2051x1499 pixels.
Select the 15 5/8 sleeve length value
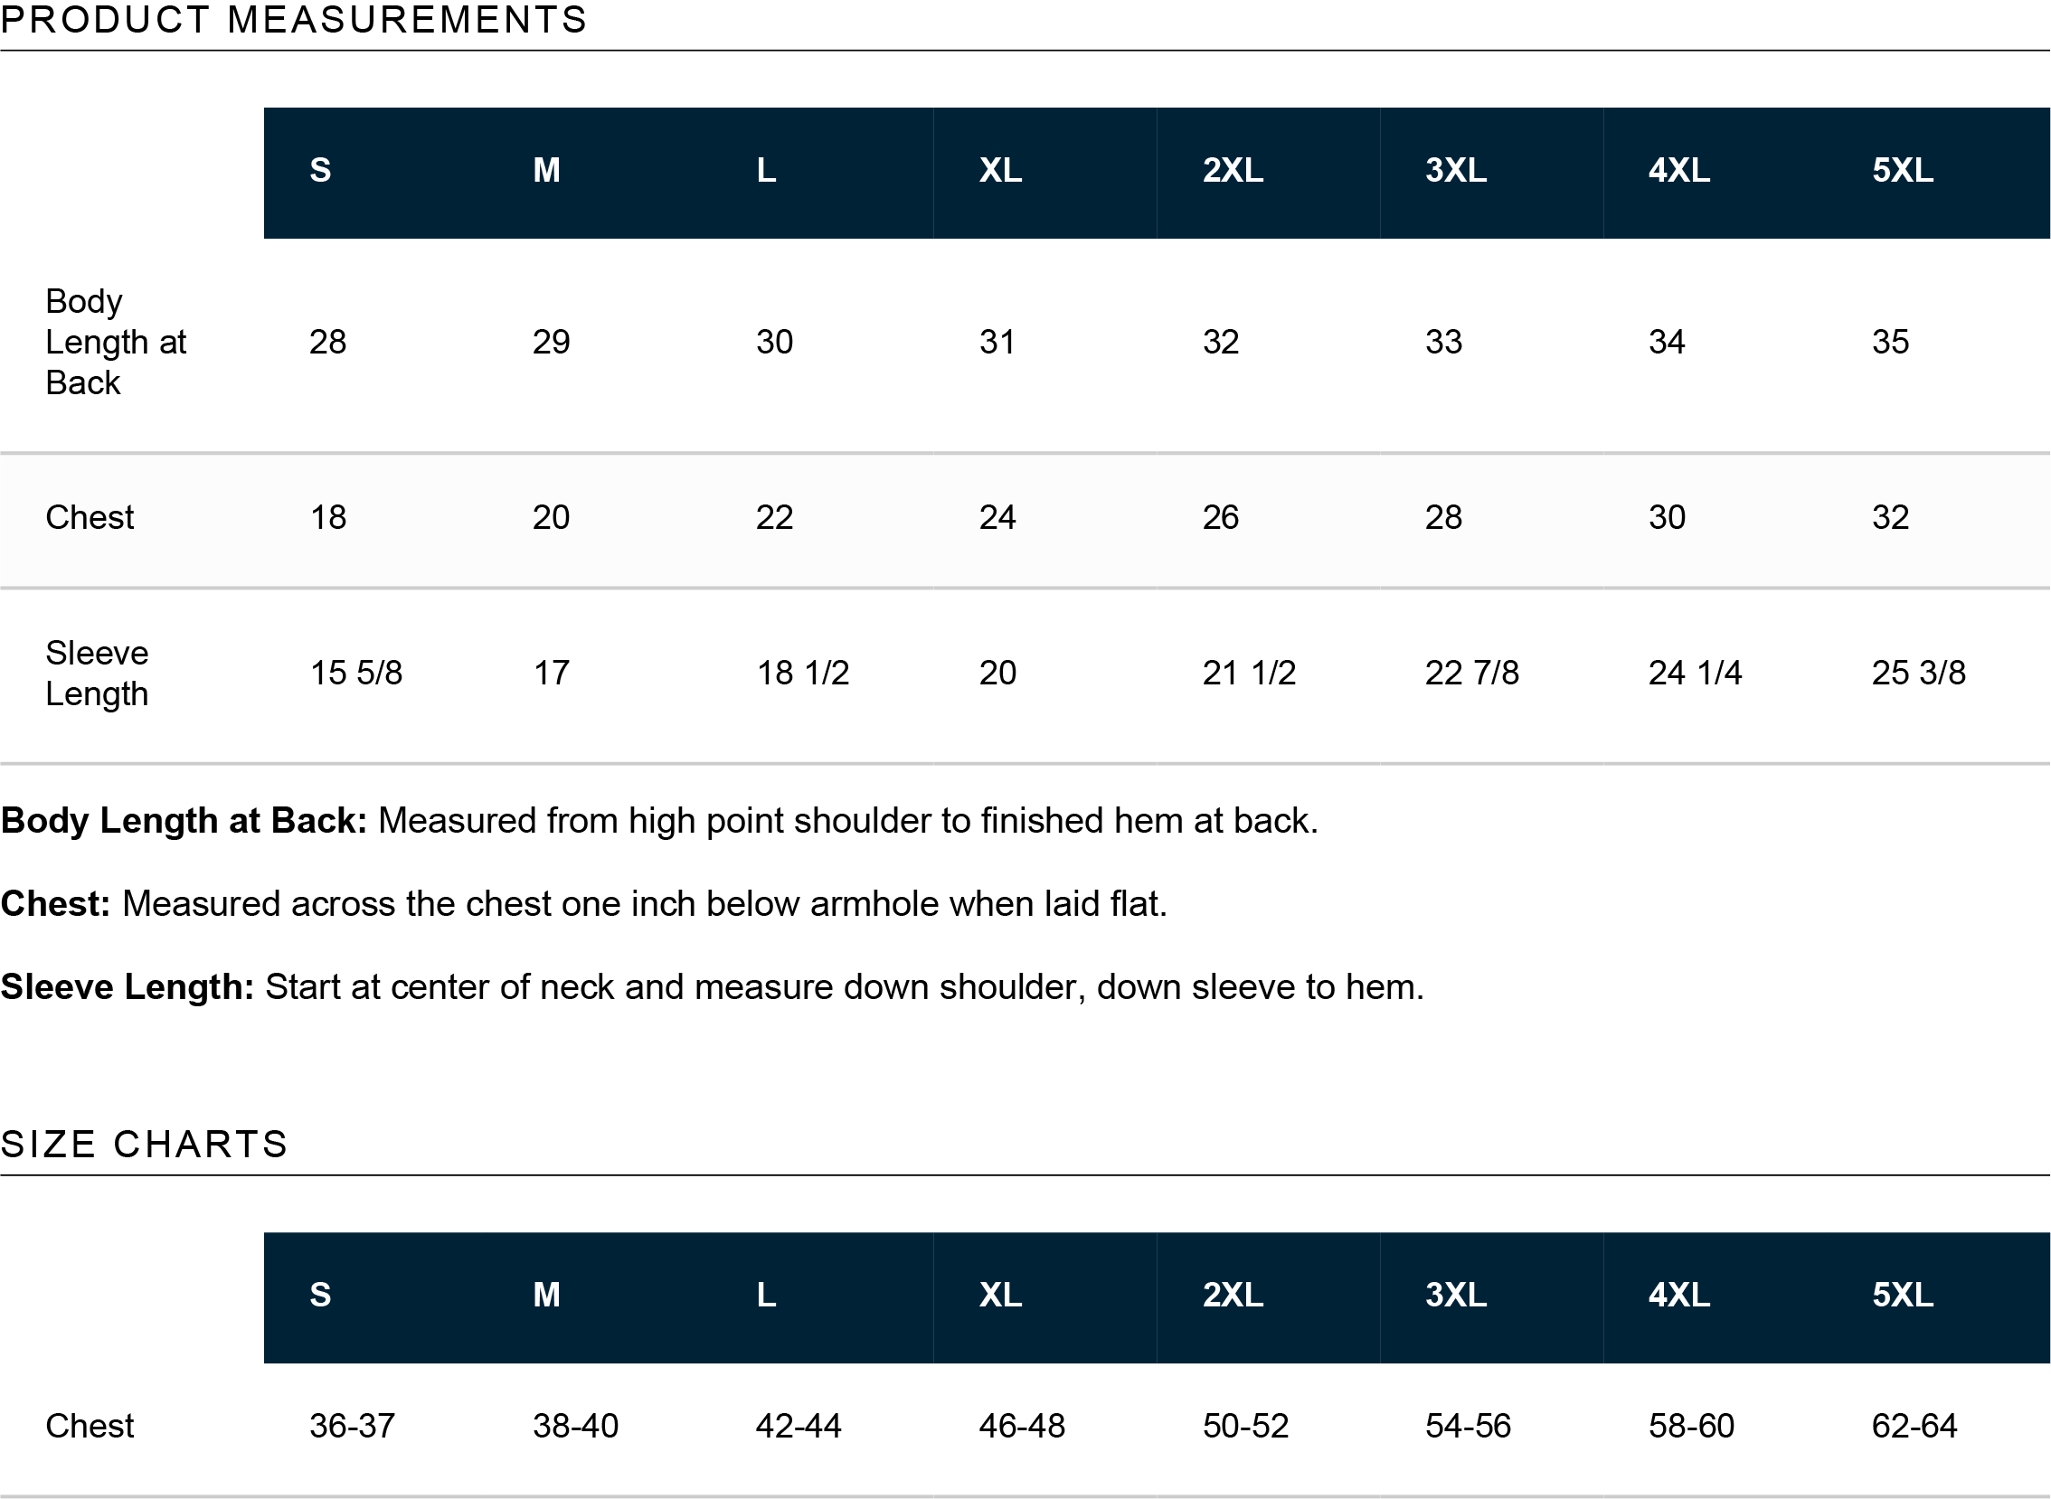click(x=355, y=673)
